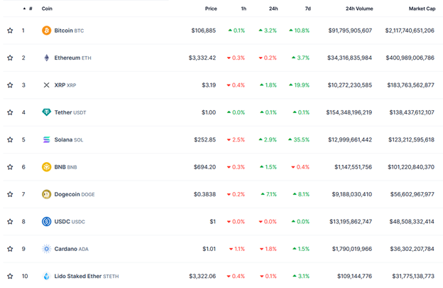Screen dimensions: 443x288
Task: Click the Solana logo icon
Action: (x=47, y=139)
